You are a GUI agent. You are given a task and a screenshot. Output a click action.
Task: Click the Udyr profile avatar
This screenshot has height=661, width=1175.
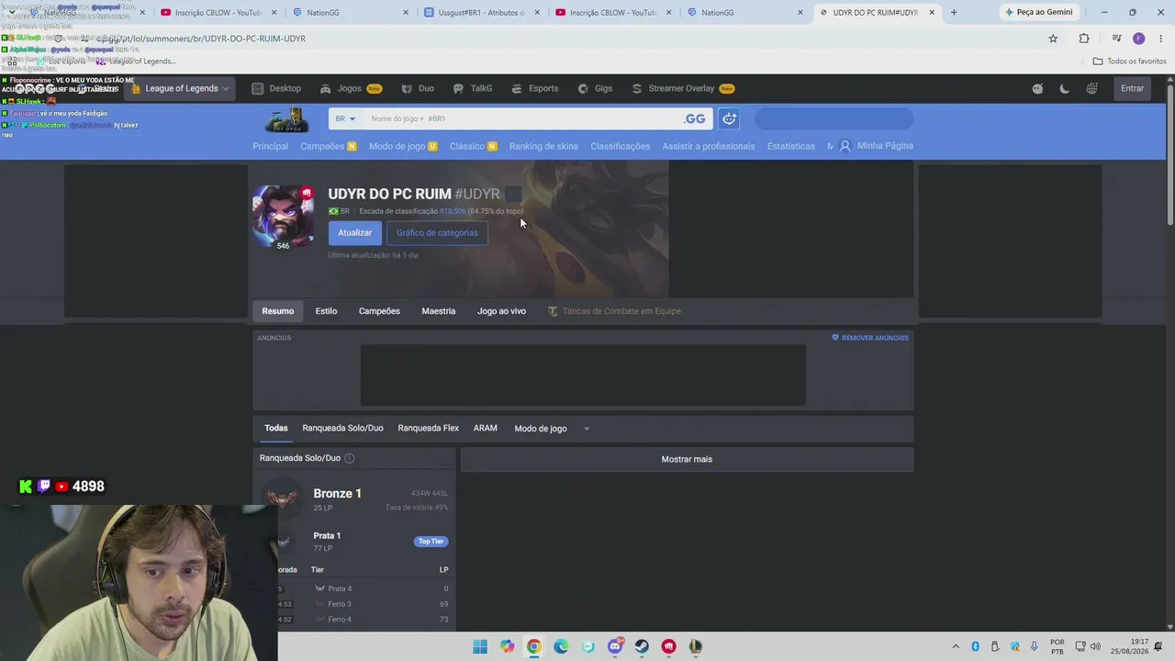283,216
